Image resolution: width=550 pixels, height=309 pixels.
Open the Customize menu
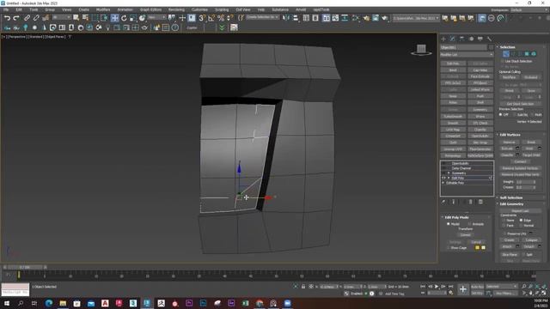coord(199,9)
